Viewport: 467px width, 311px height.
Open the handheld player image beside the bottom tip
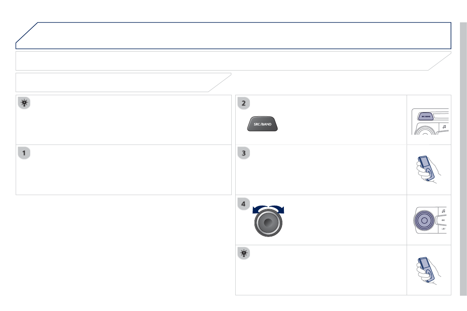(427, 270)
